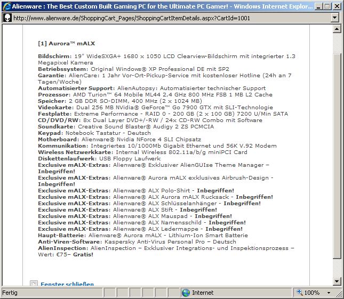Click the Kommunikation label
344x299 pixels.
tap(63, 146)
